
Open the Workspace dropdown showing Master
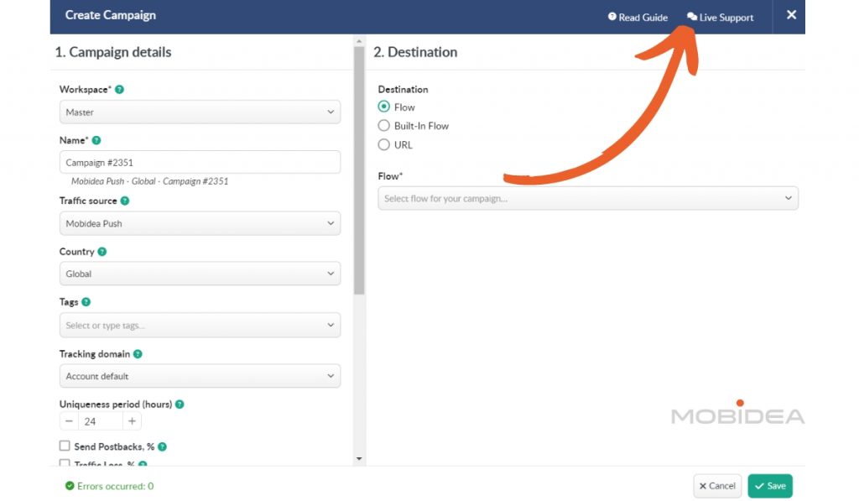200,112
